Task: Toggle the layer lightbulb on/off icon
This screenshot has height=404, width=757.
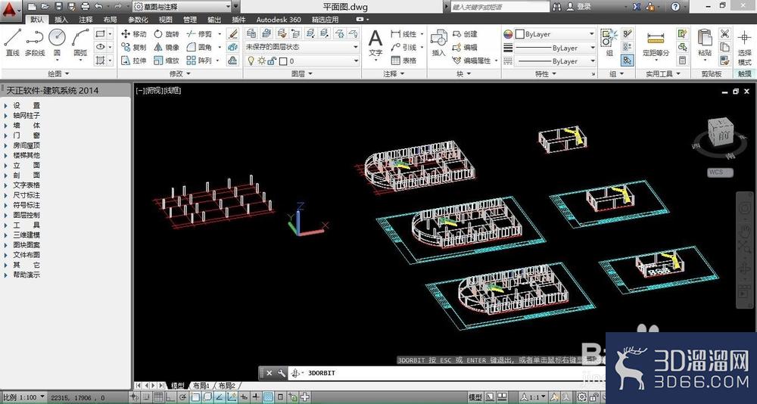Action: pos(251,61)
